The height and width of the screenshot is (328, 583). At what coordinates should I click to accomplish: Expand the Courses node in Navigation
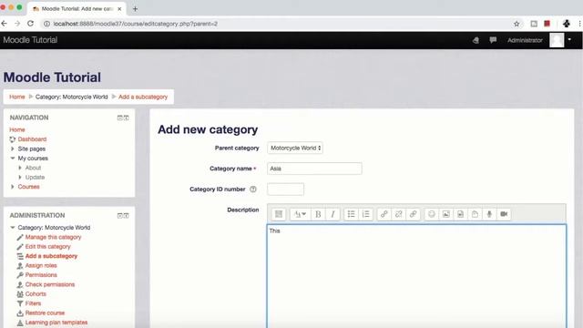click(x=12, y=187)
